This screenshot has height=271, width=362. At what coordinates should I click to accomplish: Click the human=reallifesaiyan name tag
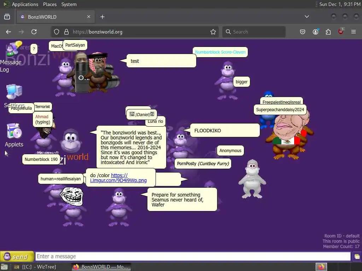point(61,179)
